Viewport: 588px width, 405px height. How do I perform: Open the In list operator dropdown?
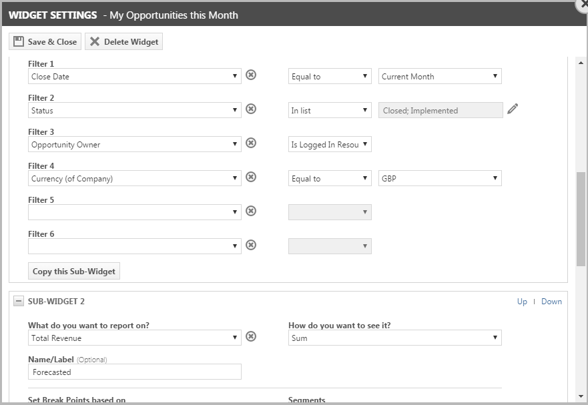pos(330,110)
